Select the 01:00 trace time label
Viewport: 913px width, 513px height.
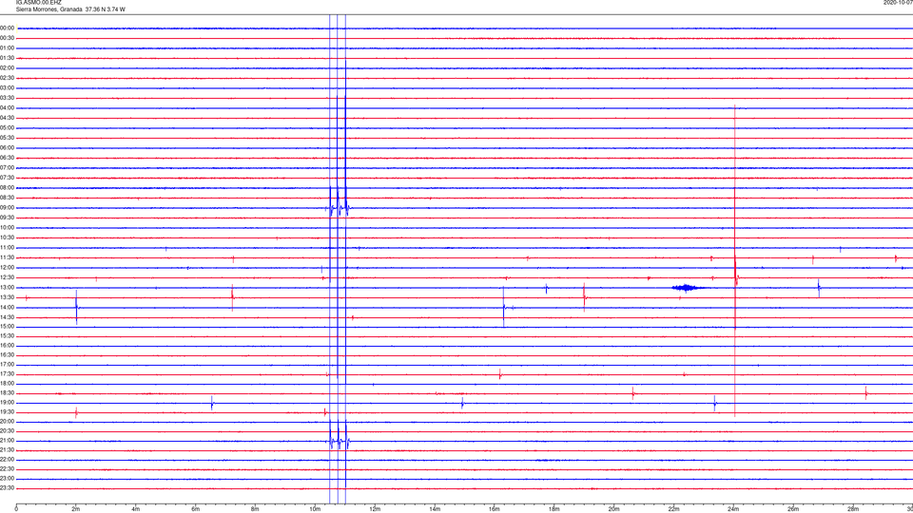click(x=7, y=48)
